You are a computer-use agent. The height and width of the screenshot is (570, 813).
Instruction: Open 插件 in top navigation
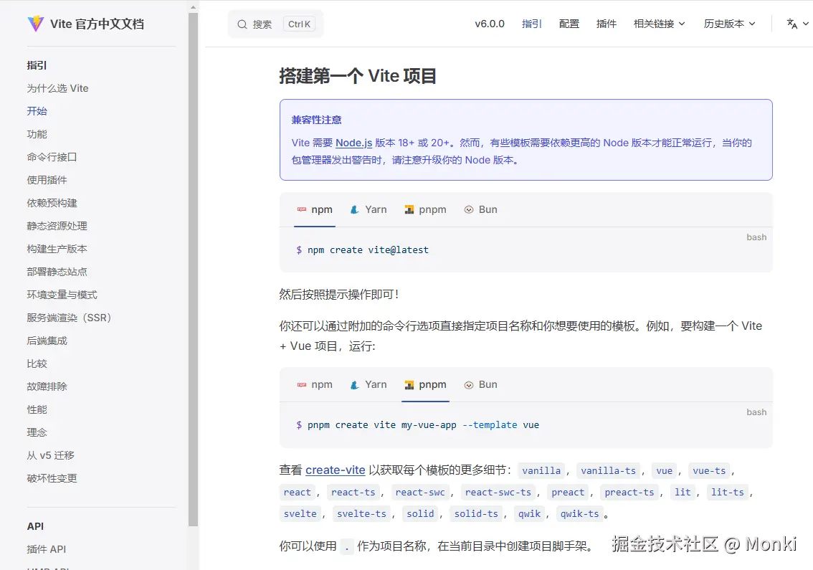click(x=606, y=24)
